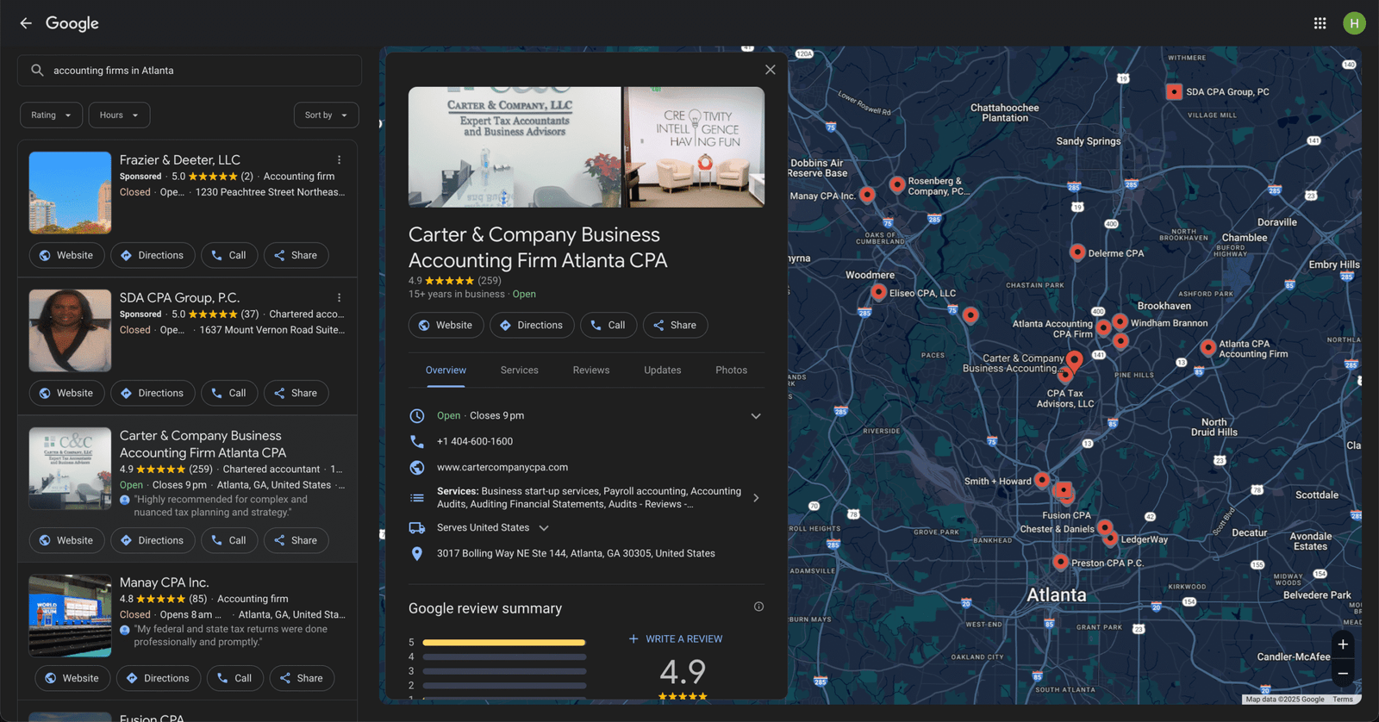
Task: Click the clock icon beside opening hours
Action: [x=417, y=416]
